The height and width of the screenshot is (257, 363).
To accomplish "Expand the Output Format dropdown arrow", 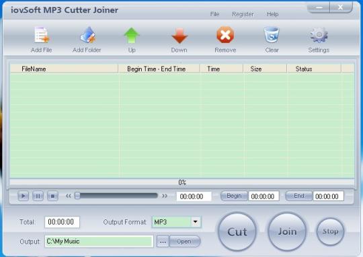I will [196, 222].
